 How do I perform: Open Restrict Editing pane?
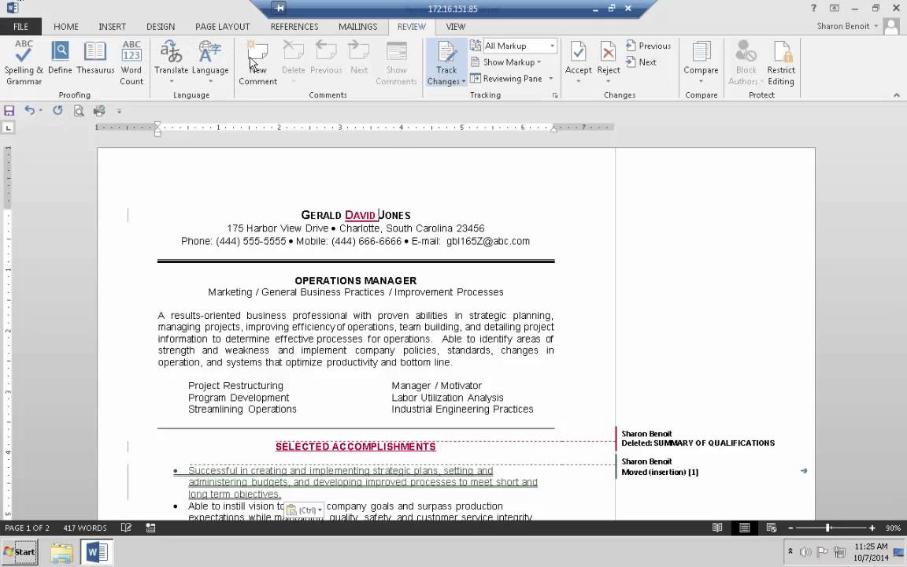coord(782,62)
